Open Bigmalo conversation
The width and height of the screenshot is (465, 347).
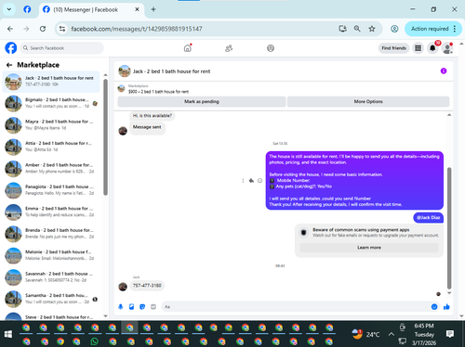(51, 103)
